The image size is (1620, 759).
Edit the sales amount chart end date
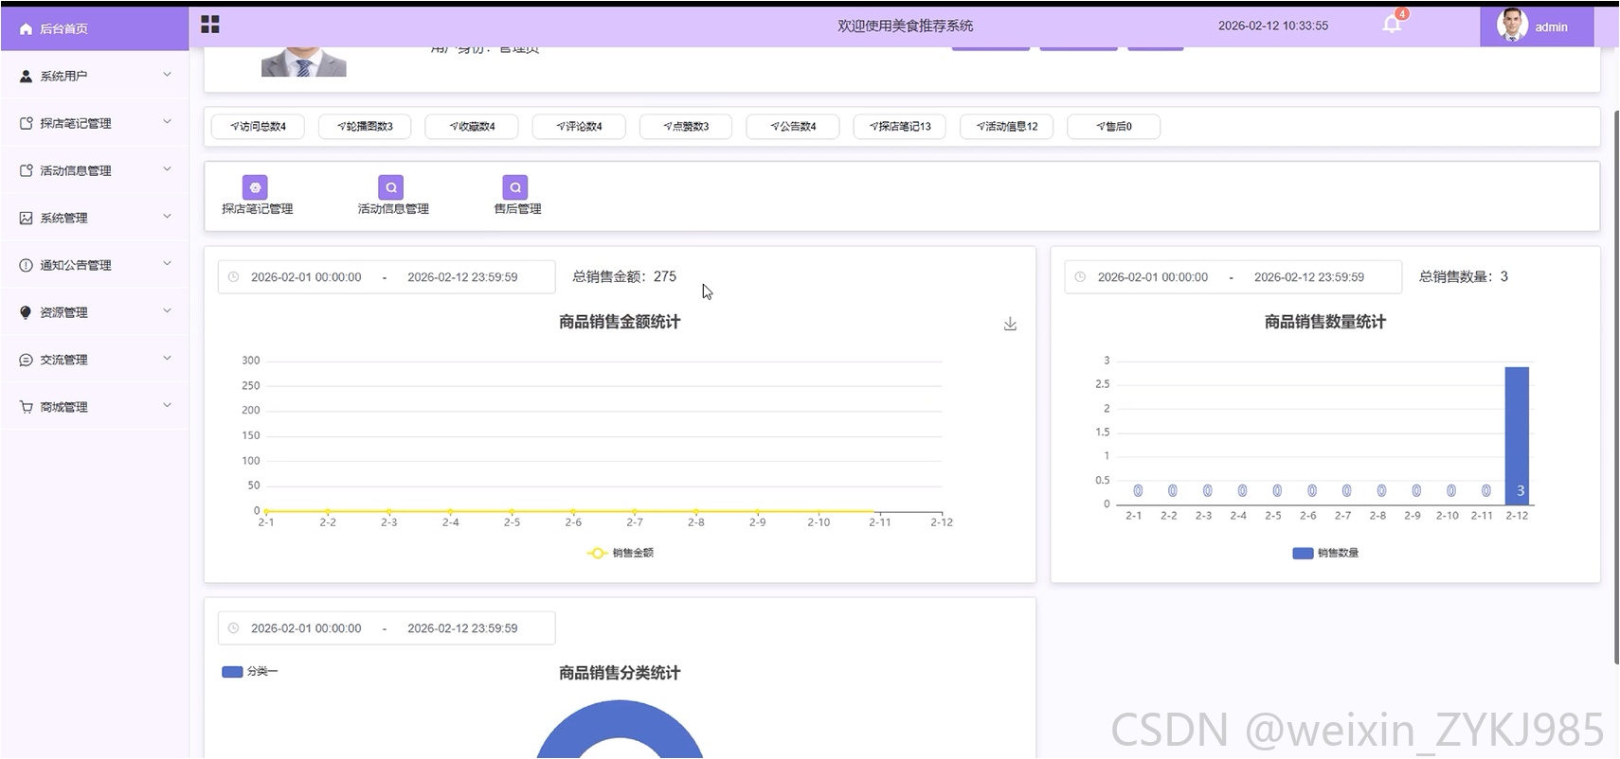click(462, 277)
